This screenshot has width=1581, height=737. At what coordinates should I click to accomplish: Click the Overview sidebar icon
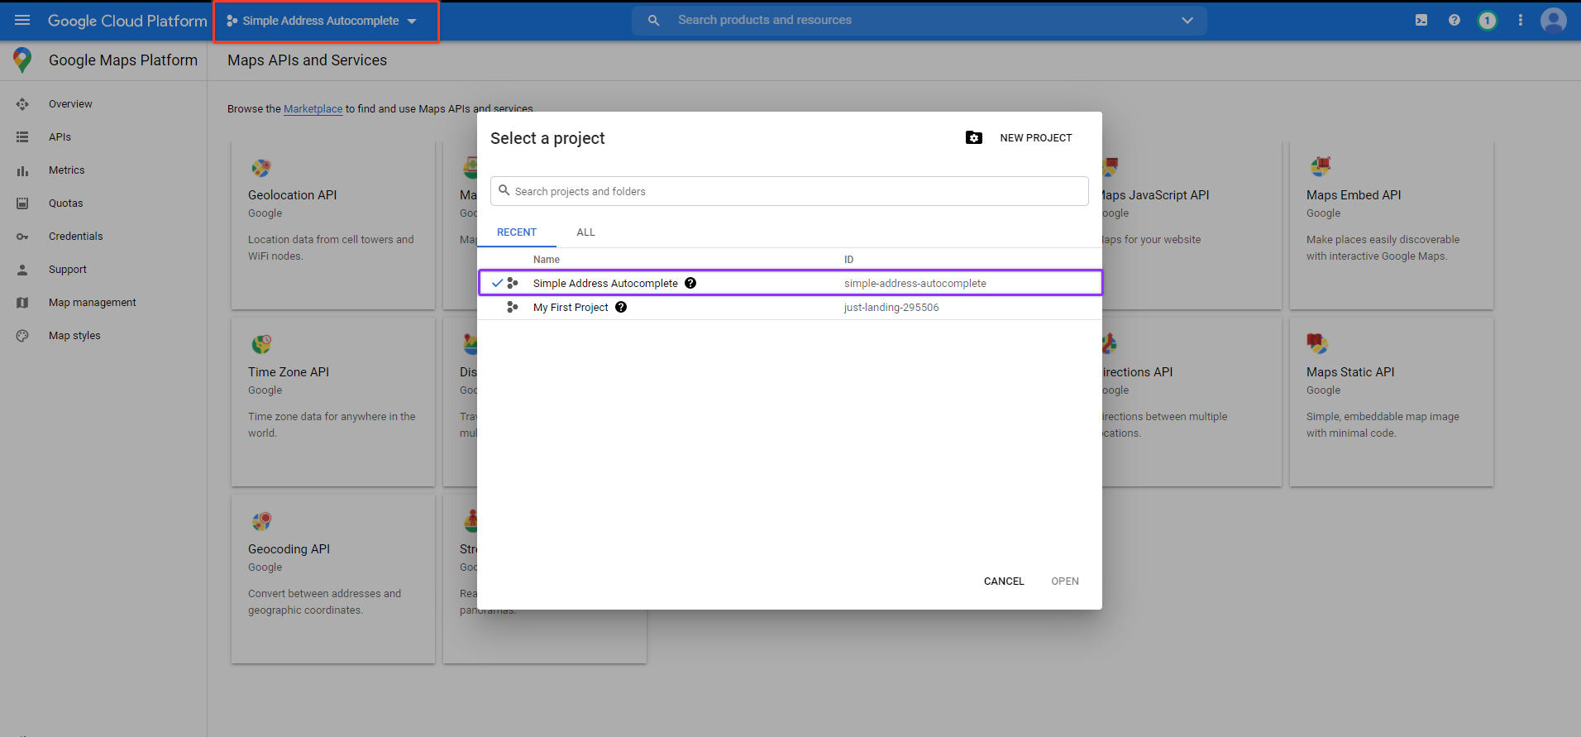(x=22, y=104)
